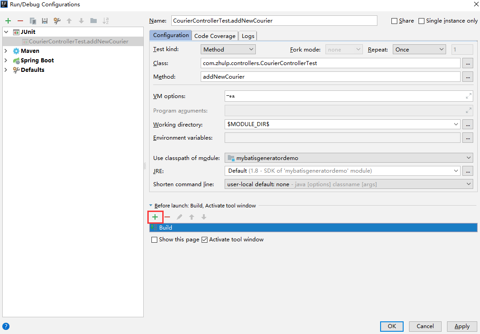Uncheck Activate tool window
The height and width of the screenshot is (334, 480).
(204, 240)
